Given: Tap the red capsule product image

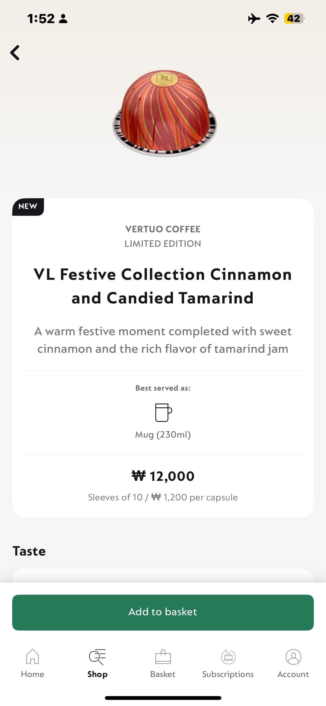Looking at the screenshot, I should point(165,113).
